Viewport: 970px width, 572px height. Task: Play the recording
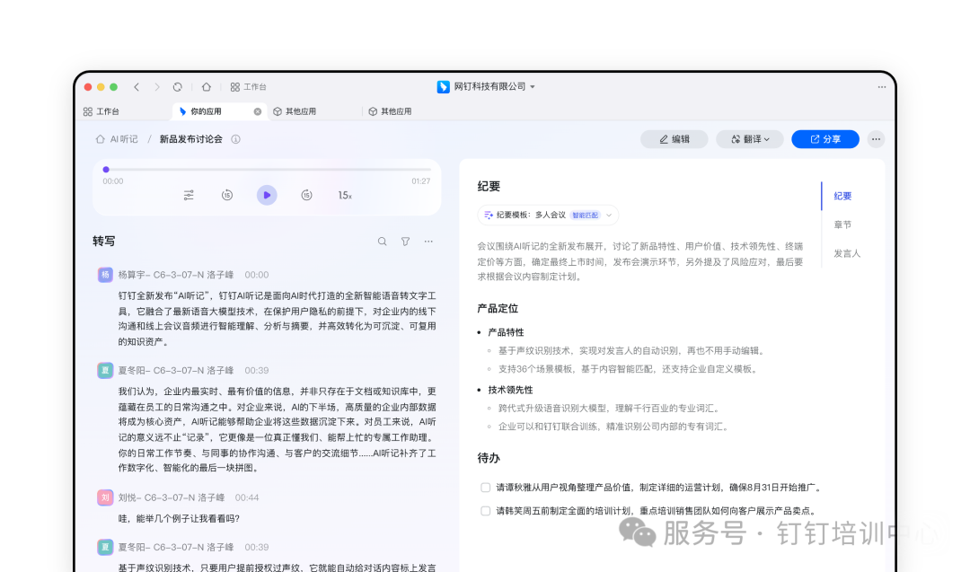tap(267, 196)
